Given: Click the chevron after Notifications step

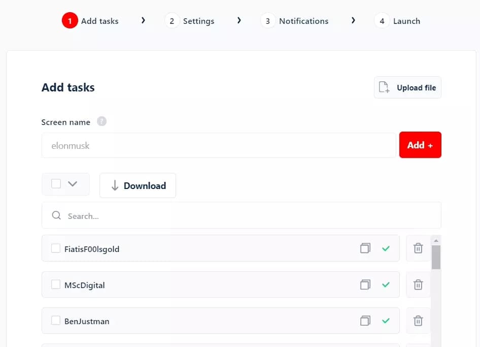Looking at the screenshot, I should 354,20.
